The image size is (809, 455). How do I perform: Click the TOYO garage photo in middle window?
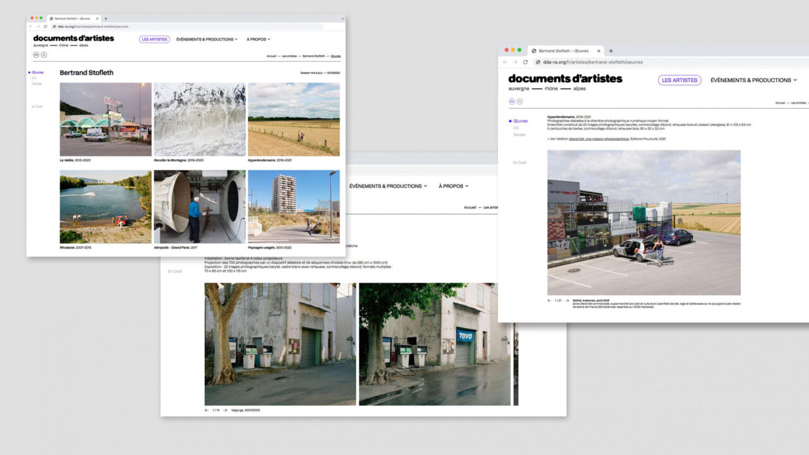(435, 344)
